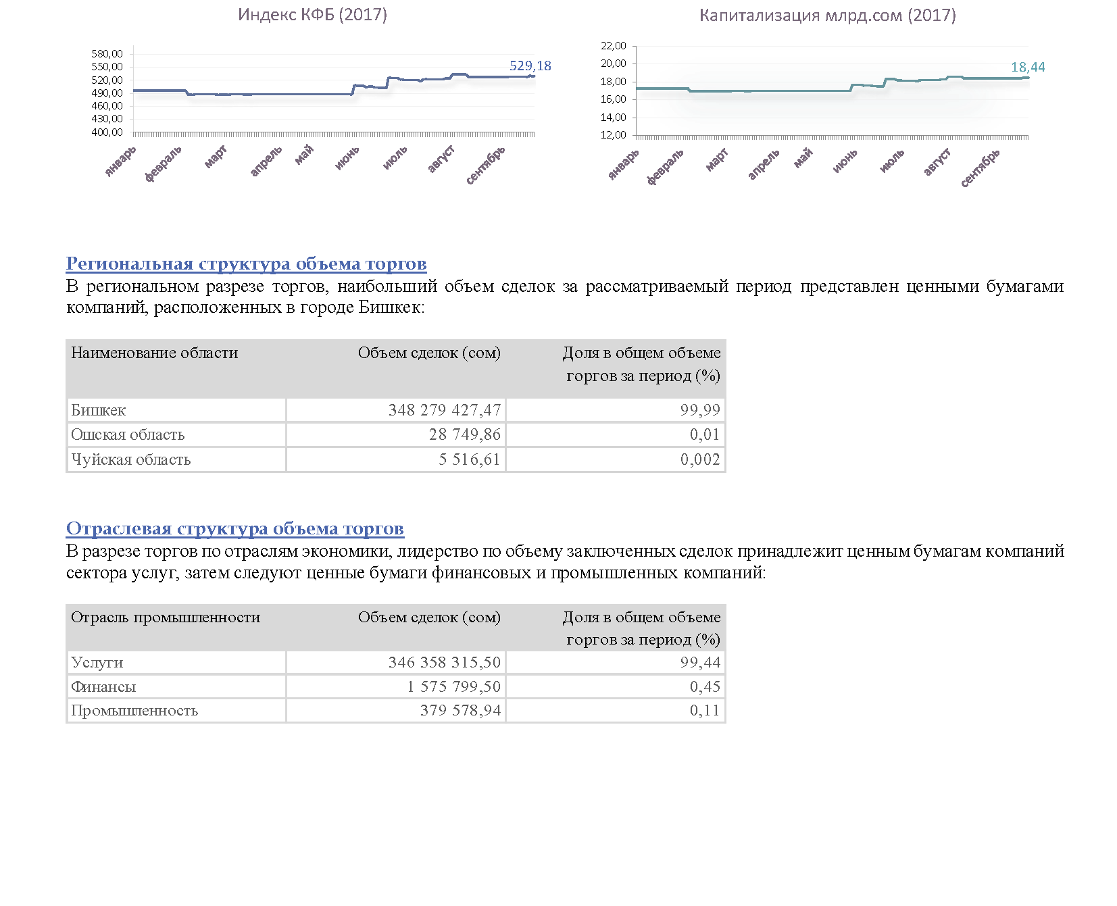Click 'июль' label under the capitalization chart
The height and width of the screenshot is (906, 1117).
(x=892, y=161)
